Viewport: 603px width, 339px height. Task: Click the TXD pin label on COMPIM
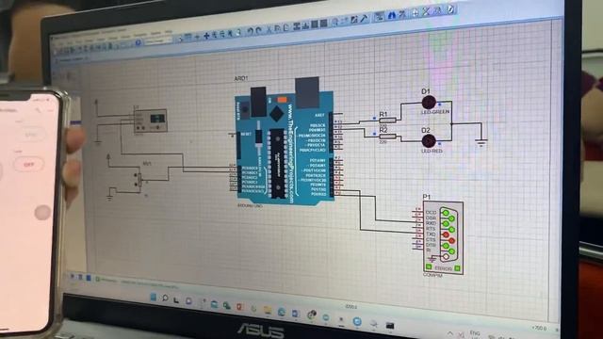tap(431, 234)
